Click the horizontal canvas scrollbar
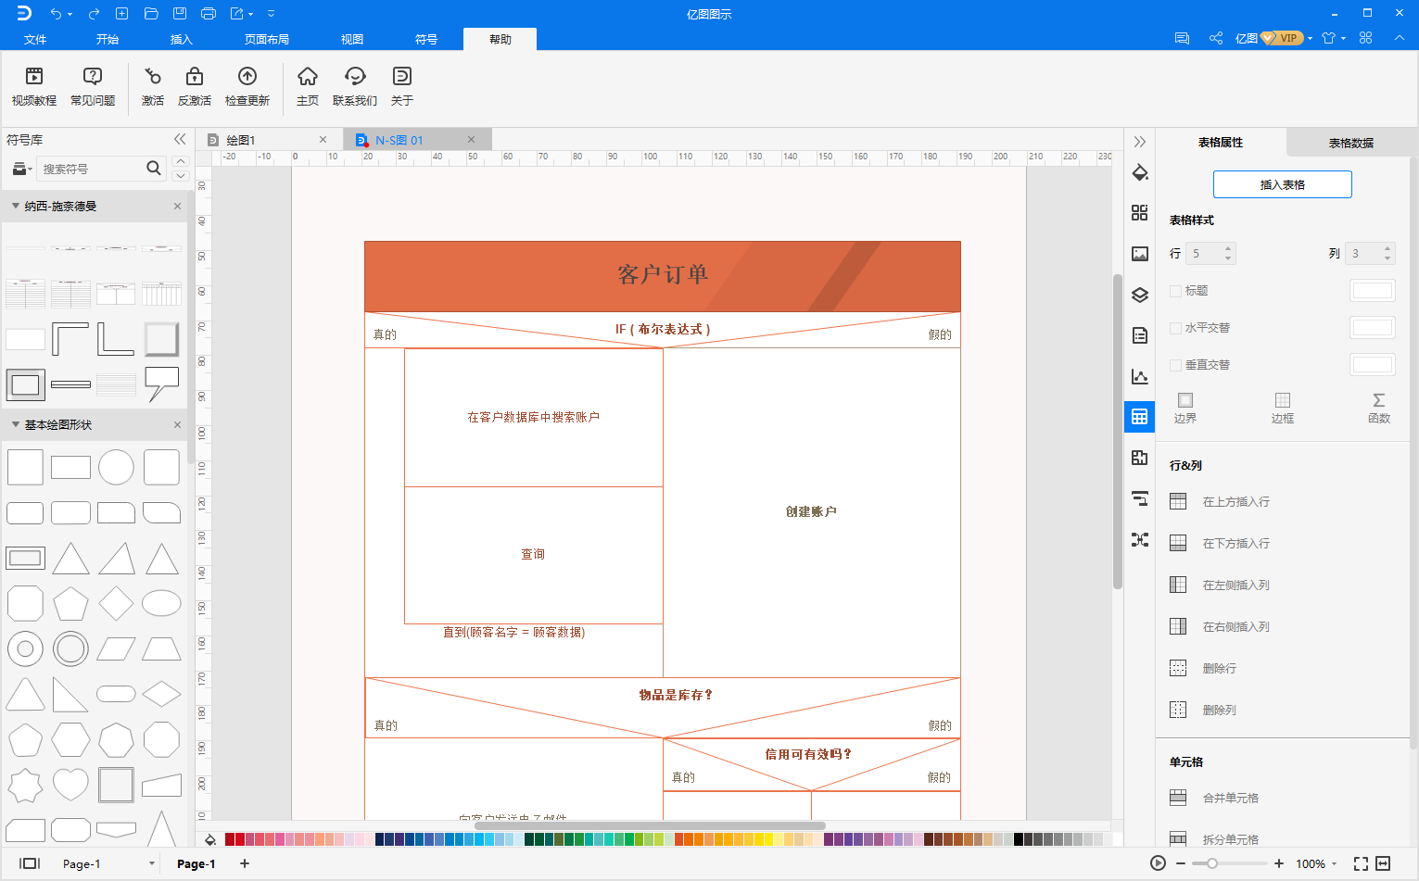This screenshot has height=881, width=1419. click(x=650, y=825)
